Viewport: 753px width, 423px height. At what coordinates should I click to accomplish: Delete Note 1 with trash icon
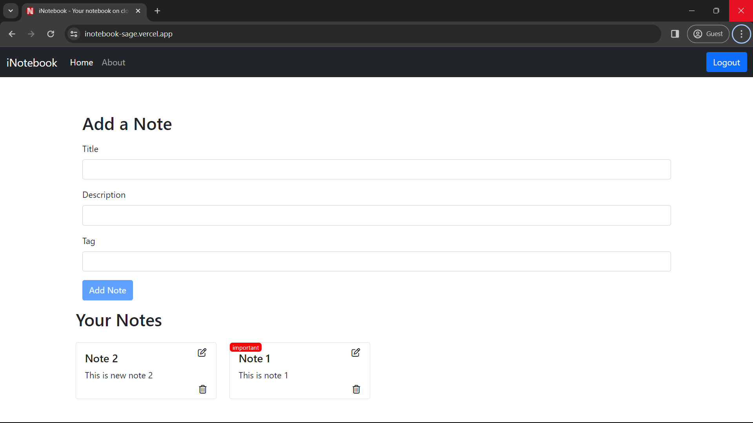[x=356, y=389]
